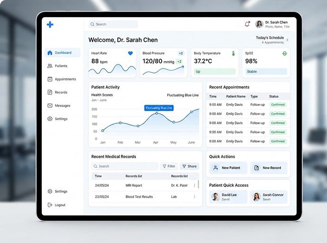Image resolution: width=327 pixels, height=243 pixels.
Task: Click the Shore filter button
Action: (x=189, y=166)
